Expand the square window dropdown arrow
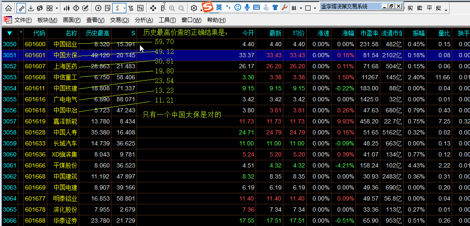The image size is (470, 226). click(315, 8)
